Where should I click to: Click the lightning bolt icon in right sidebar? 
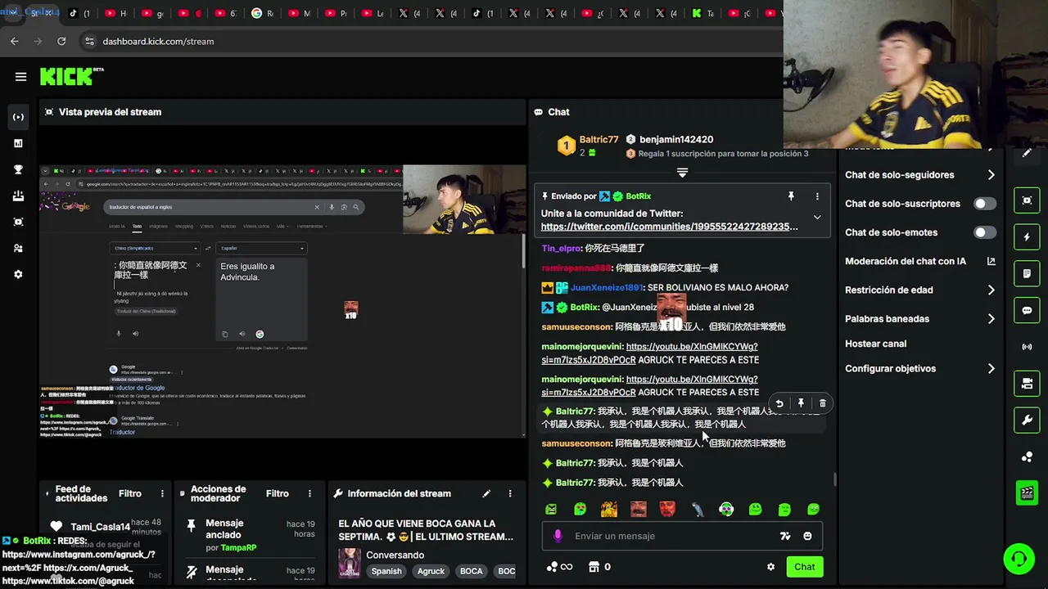(1027, 237)
